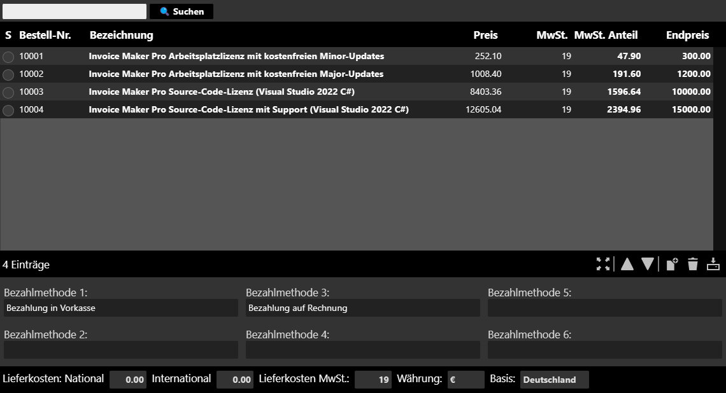This screenshot has width=726, height=393.
Task: Move selected entry up with the triangle
Action: click(x=627, y=265)
